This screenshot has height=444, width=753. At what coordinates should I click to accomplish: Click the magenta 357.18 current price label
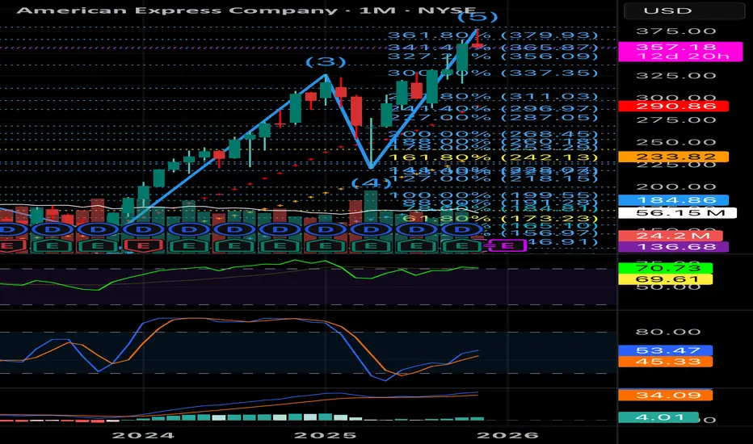pyautogui.click(x=681, y=52)
